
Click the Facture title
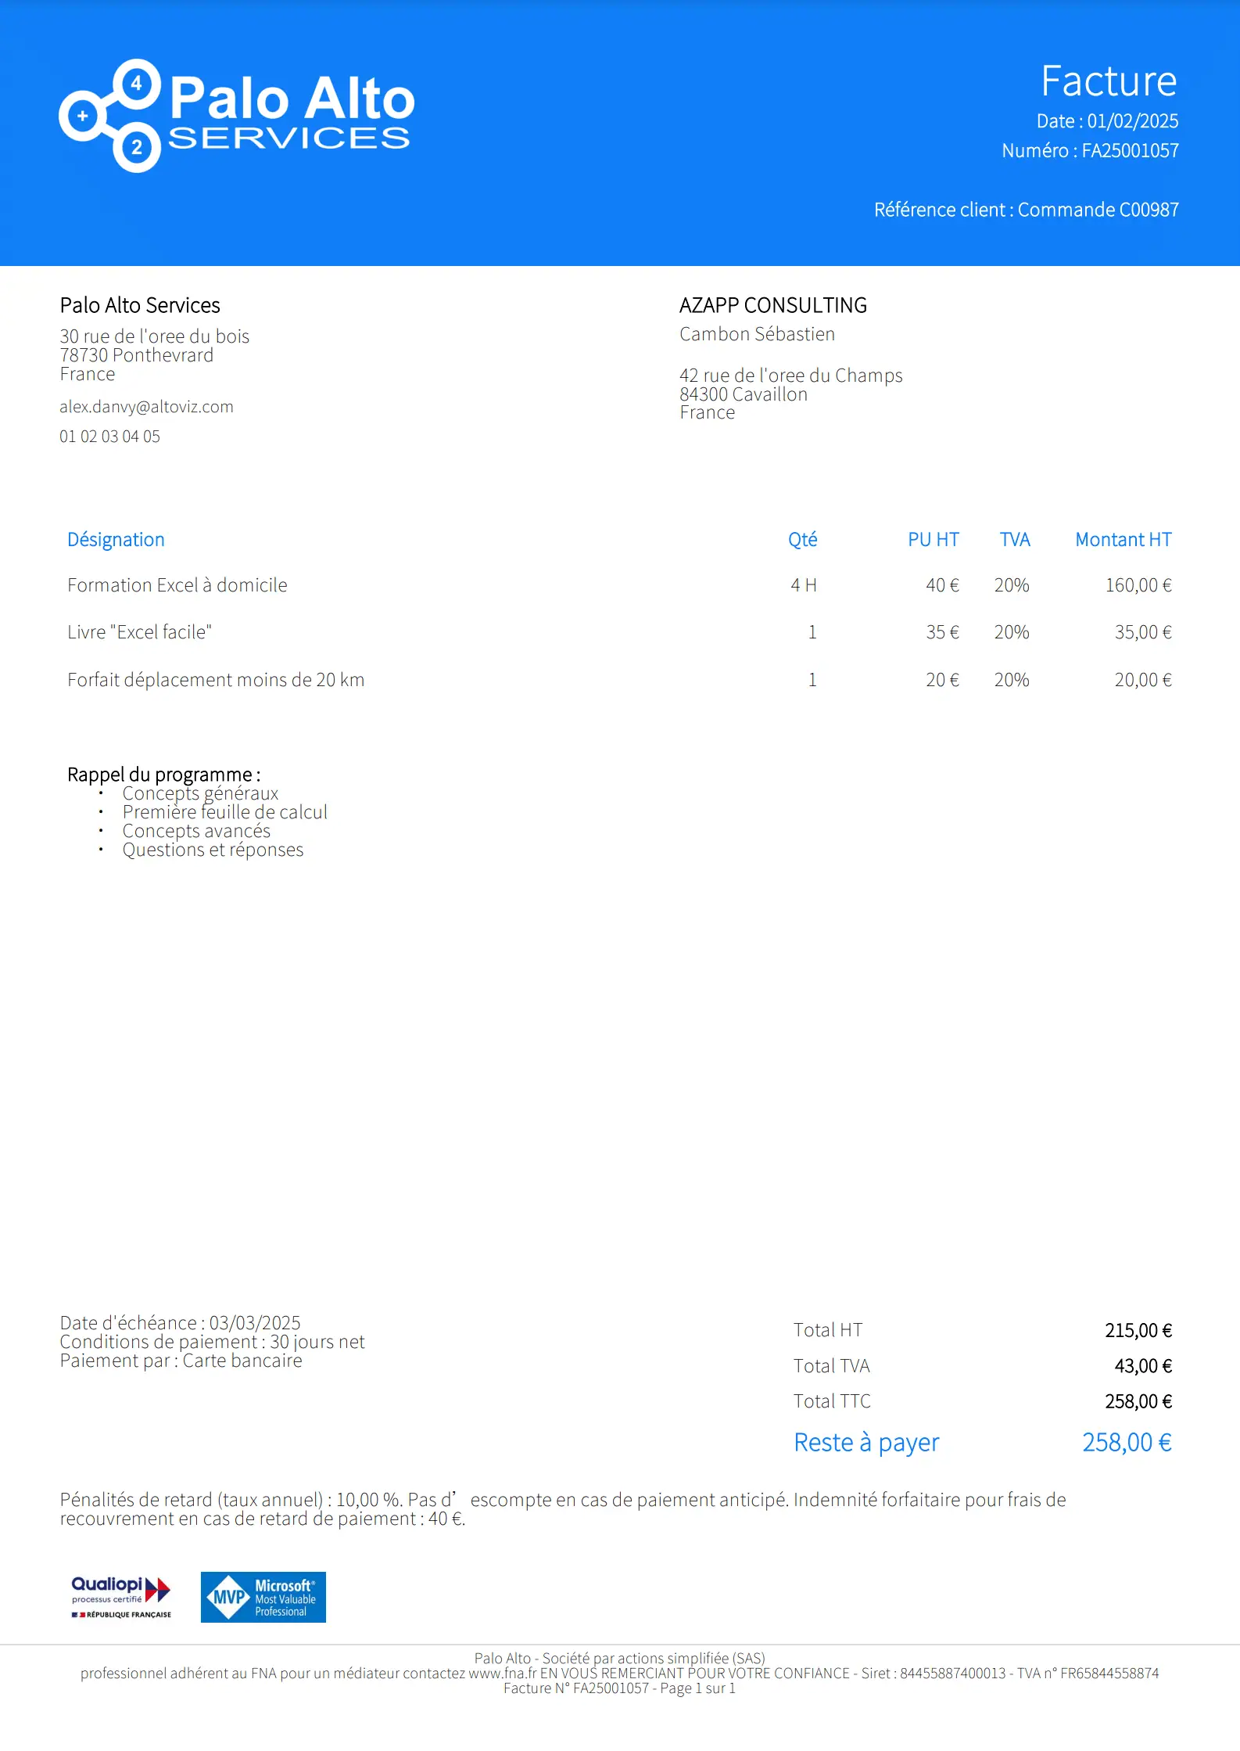[1109, 81]
